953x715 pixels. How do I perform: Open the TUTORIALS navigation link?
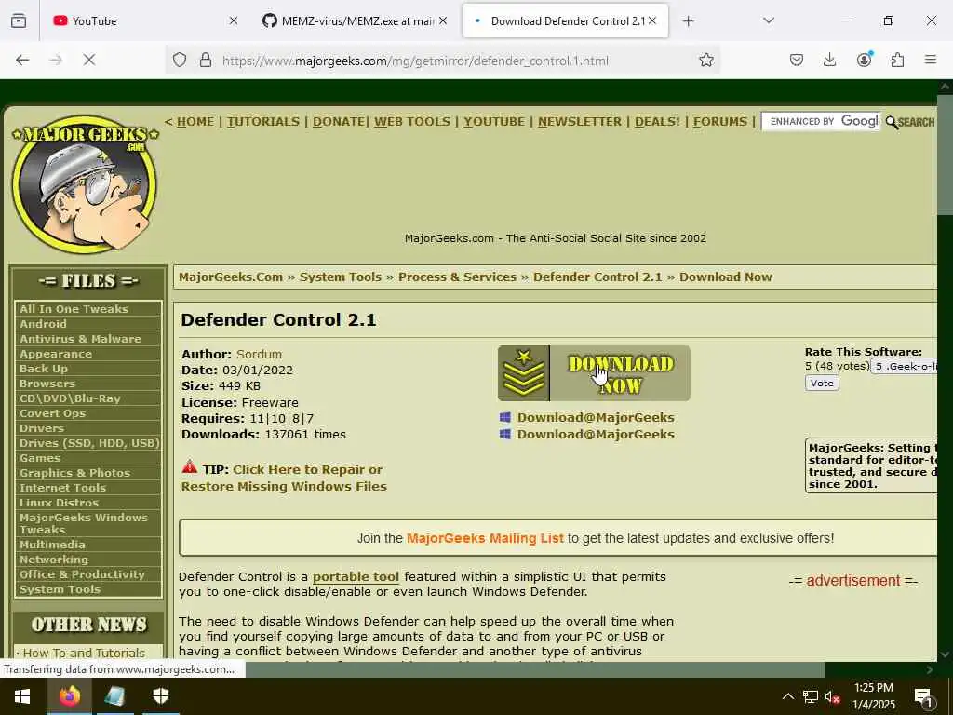(263, 122)
